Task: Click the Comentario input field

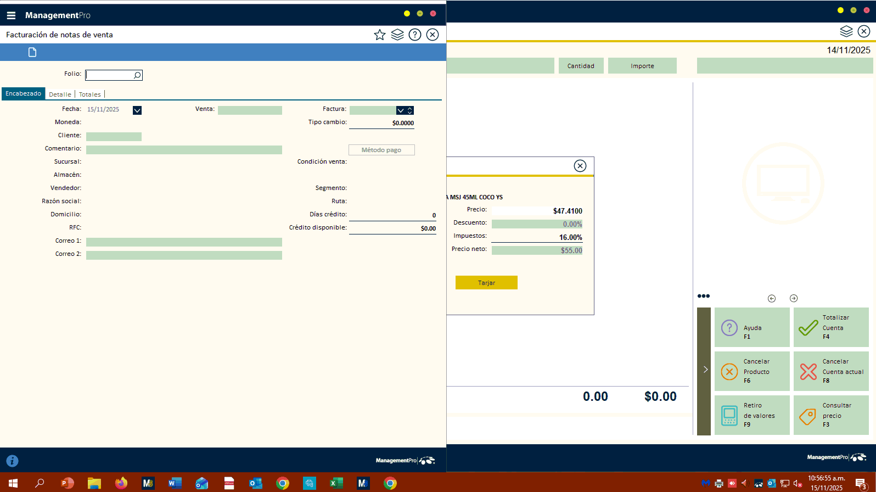Action: (184, 150)
